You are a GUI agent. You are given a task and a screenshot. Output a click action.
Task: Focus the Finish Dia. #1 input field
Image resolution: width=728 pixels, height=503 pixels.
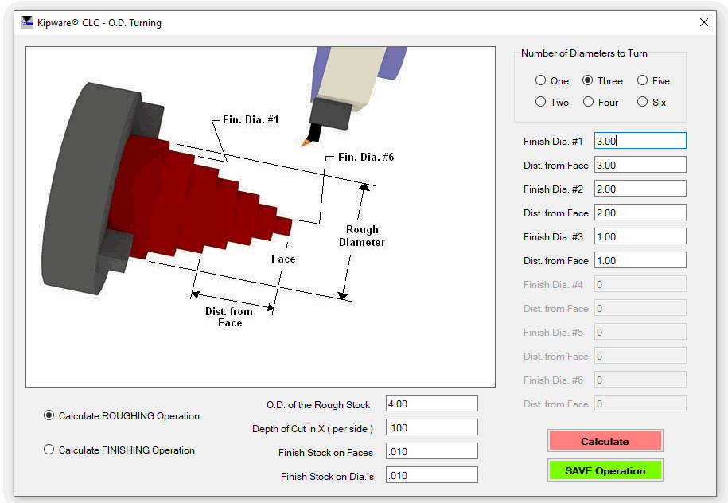coord(640,141)
